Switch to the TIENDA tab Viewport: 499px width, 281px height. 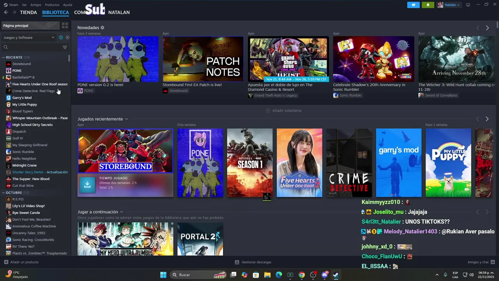point(28,12)
